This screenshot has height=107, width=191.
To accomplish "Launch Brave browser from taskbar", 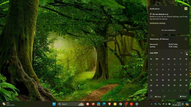I will pyautogui.click(x=110, y=104).
